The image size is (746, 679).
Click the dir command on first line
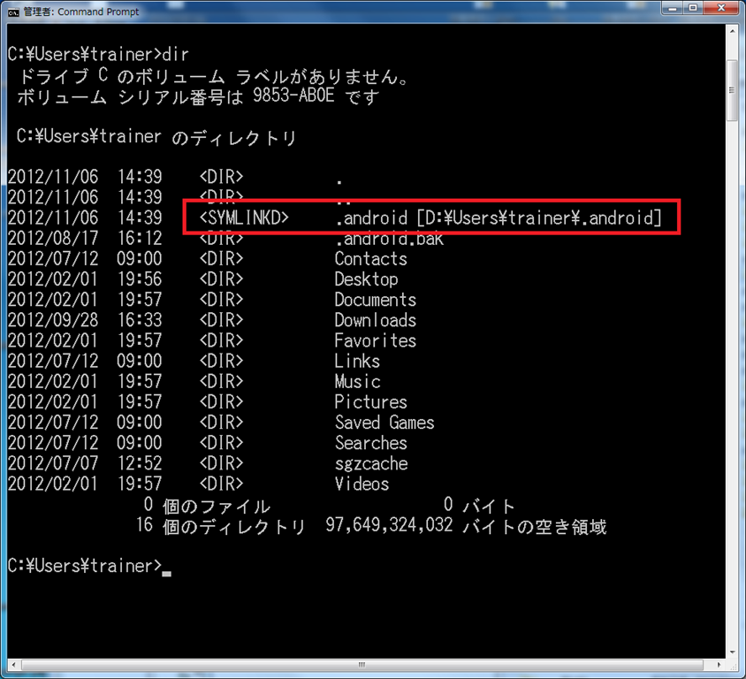176,55
